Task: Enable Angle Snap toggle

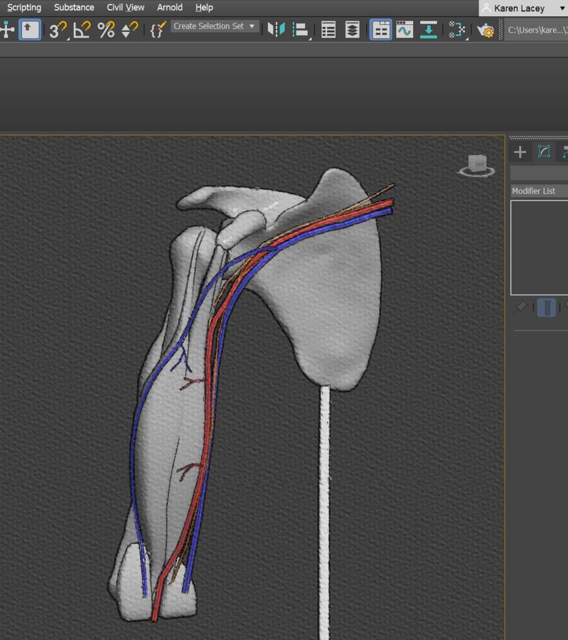Action: pyautogui.click(x=82, y=29)
